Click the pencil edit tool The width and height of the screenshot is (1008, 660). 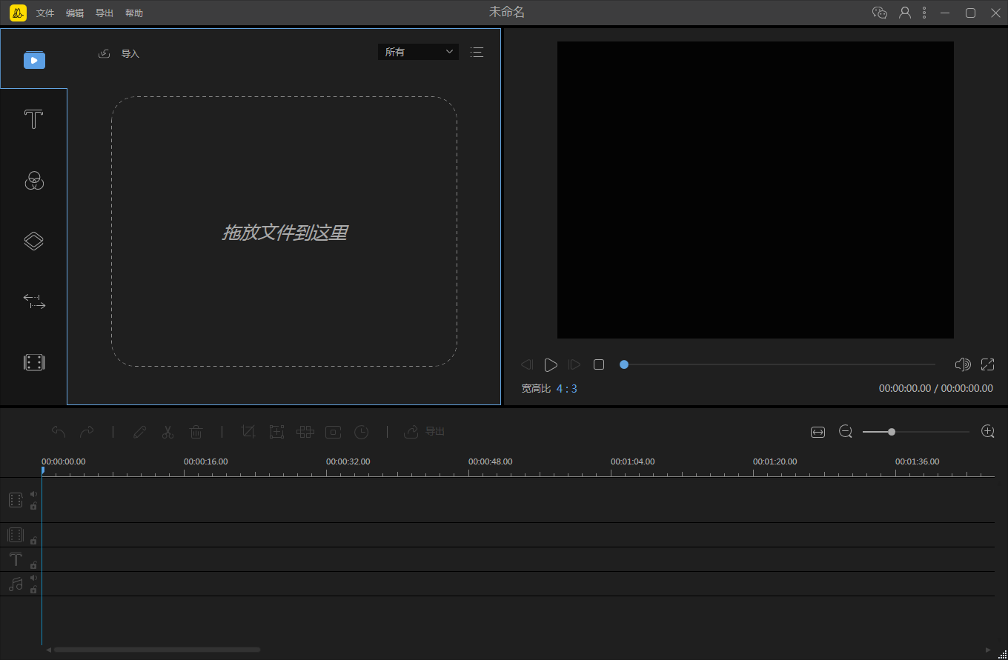click(139, 432)
